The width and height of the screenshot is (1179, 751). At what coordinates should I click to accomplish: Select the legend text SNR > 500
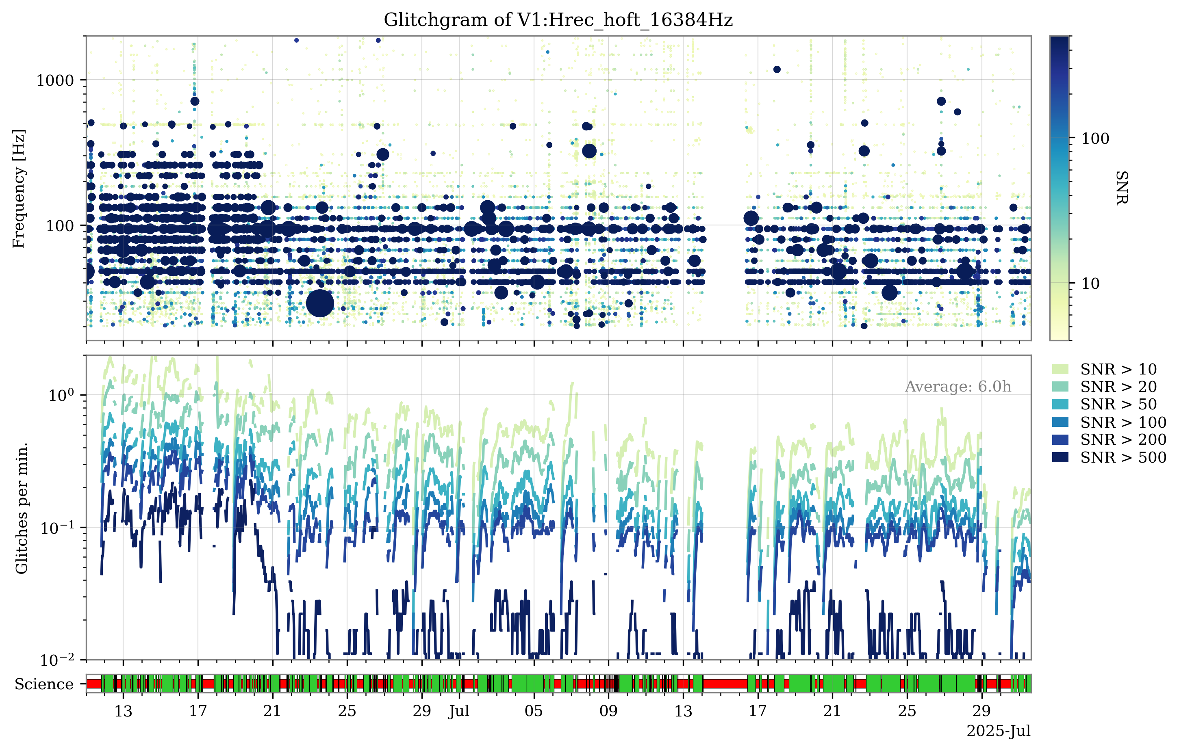(1124, 457)
